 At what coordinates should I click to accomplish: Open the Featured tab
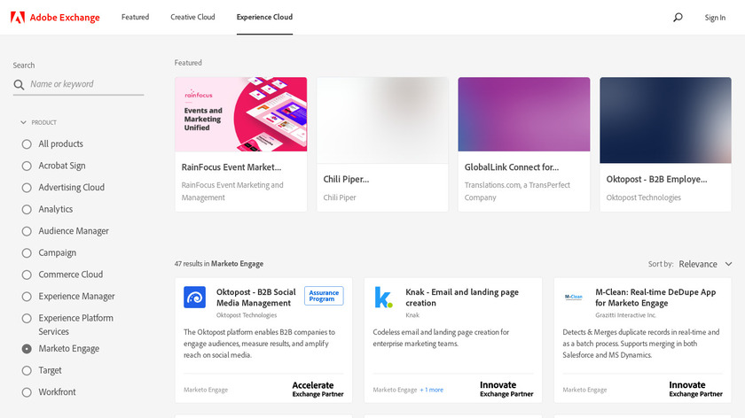[135, 17]
